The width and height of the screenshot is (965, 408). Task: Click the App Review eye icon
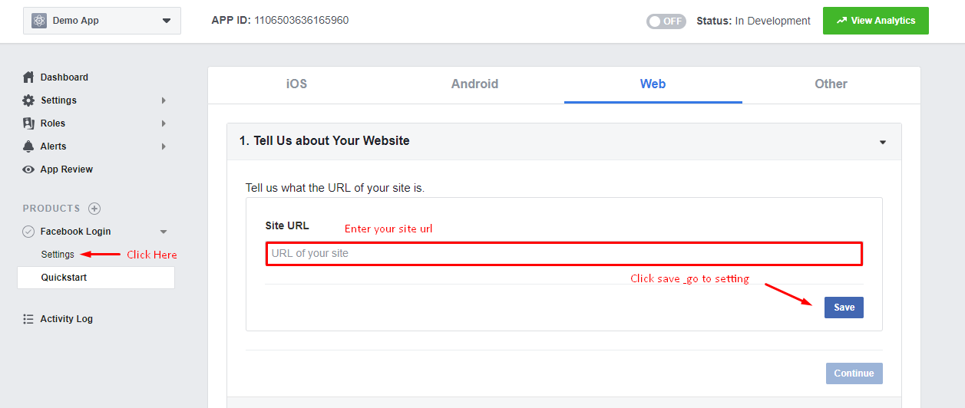click(28, 169)
